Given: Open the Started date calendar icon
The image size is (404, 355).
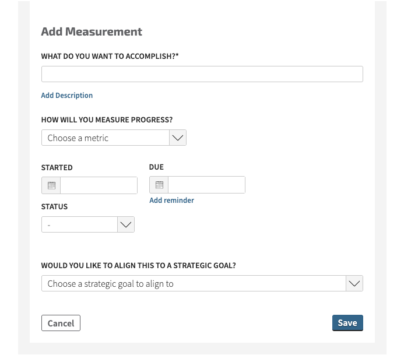Looking at the screenshot, I should 51,185.
